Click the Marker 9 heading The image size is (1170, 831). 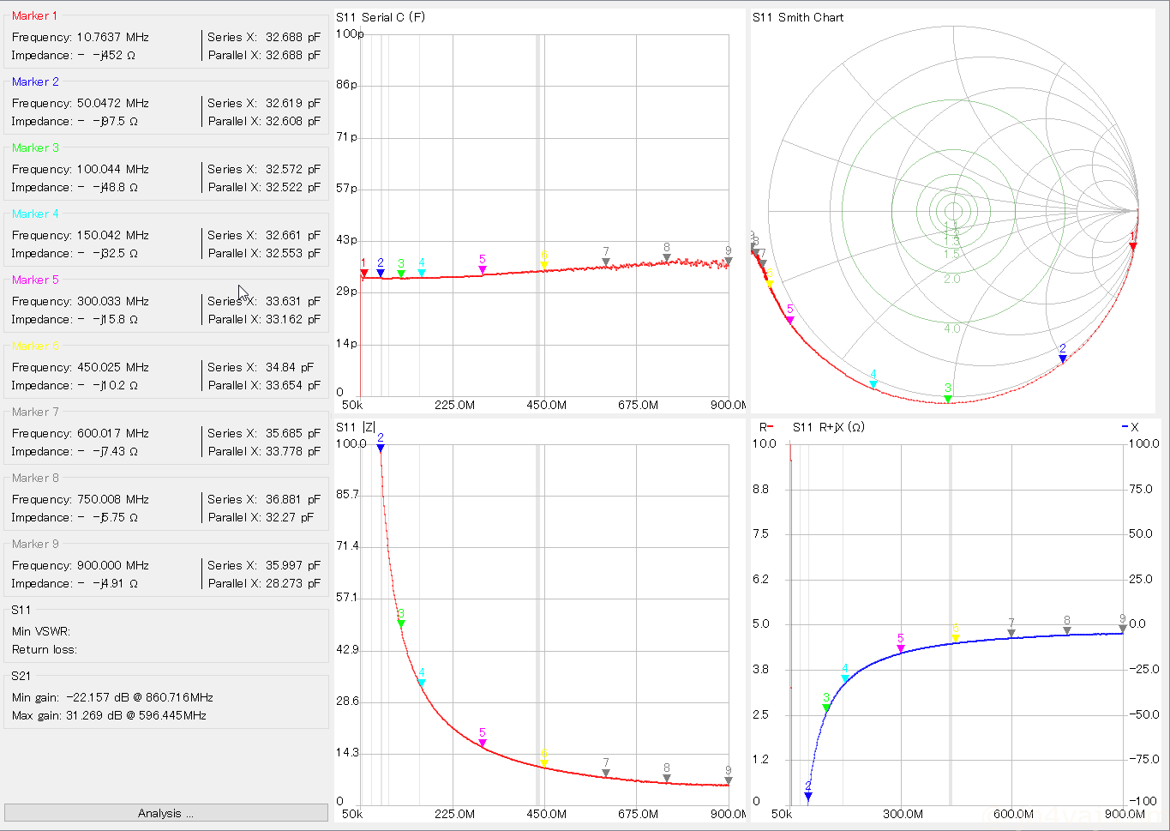click(35, 544)
